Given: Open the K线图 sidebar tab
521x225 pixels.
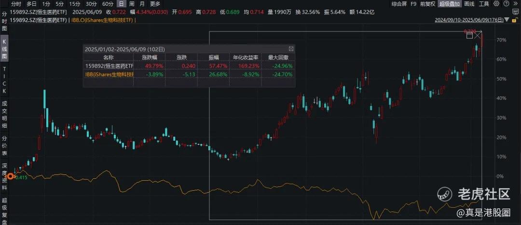Looking at the screenshot, I should (x=4, y=49).
